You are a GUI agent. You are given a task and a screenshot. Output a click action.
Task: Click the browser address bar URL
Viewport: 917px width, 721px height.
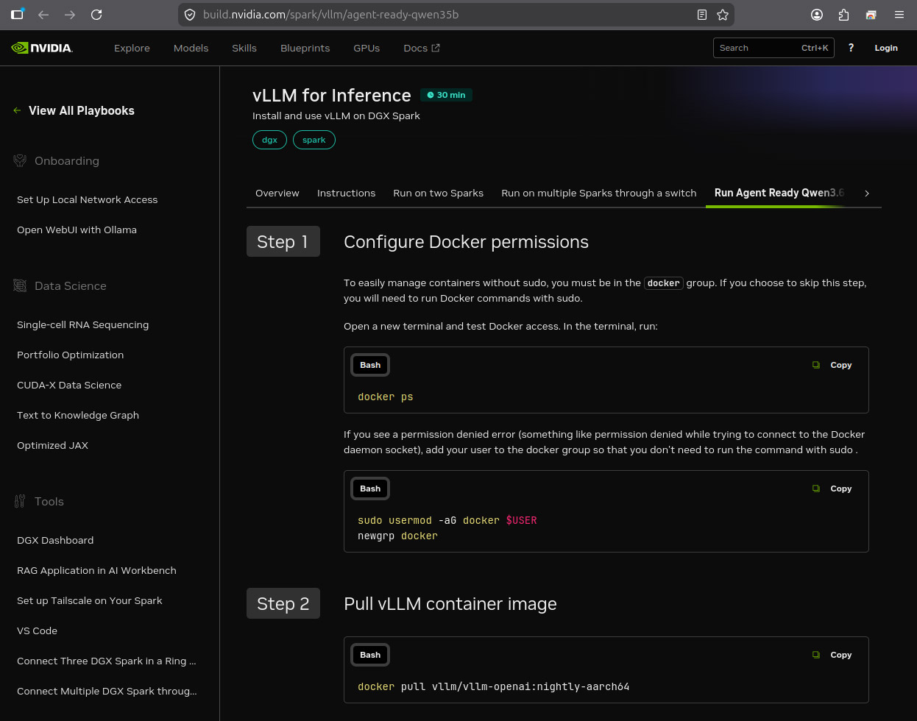[331, 15]
